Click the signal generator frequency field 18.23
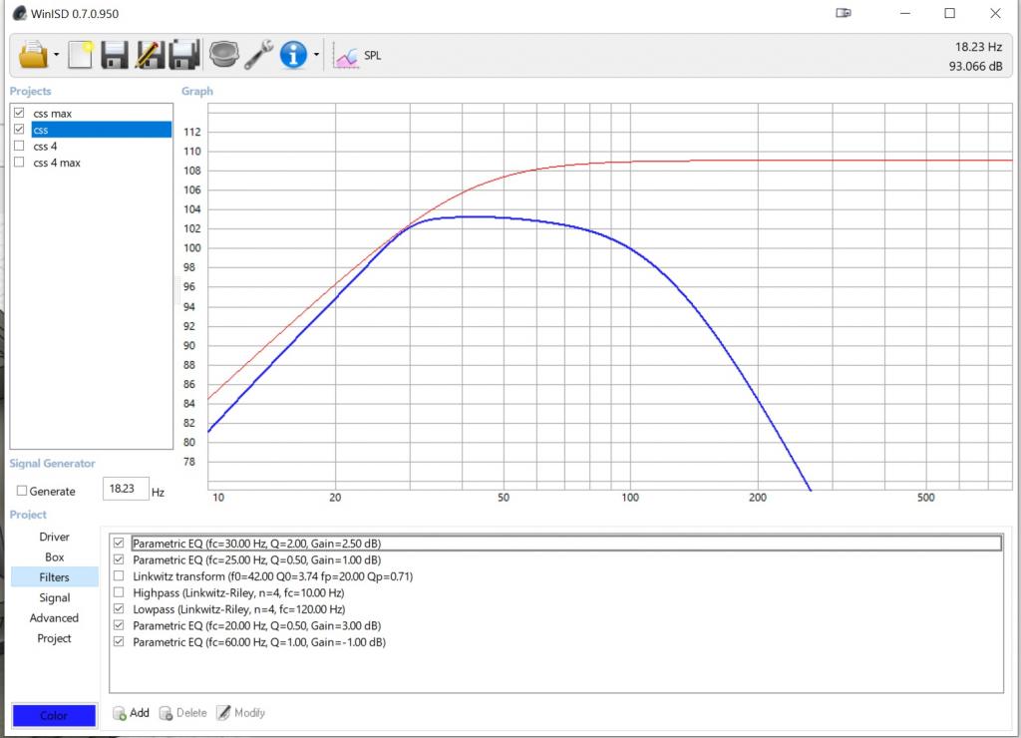Viewport: 1021px width, 738px height. tap(126, 489)
